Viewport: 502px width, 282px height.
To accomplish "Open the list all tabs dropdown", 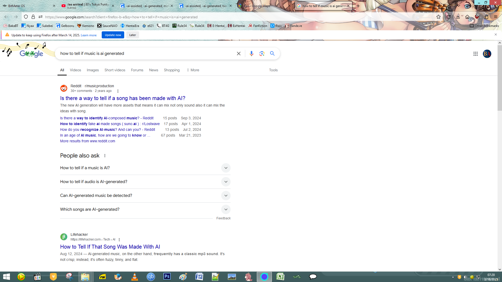I will click(x=459, y=5).
